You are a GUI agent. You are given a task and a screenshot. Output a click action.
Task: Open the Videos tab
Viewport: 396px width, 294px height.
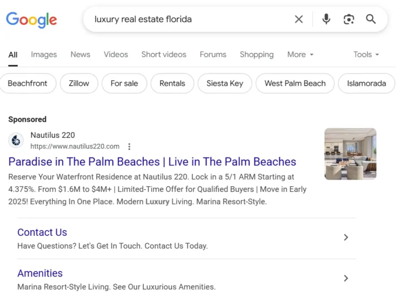pos(116,54)
